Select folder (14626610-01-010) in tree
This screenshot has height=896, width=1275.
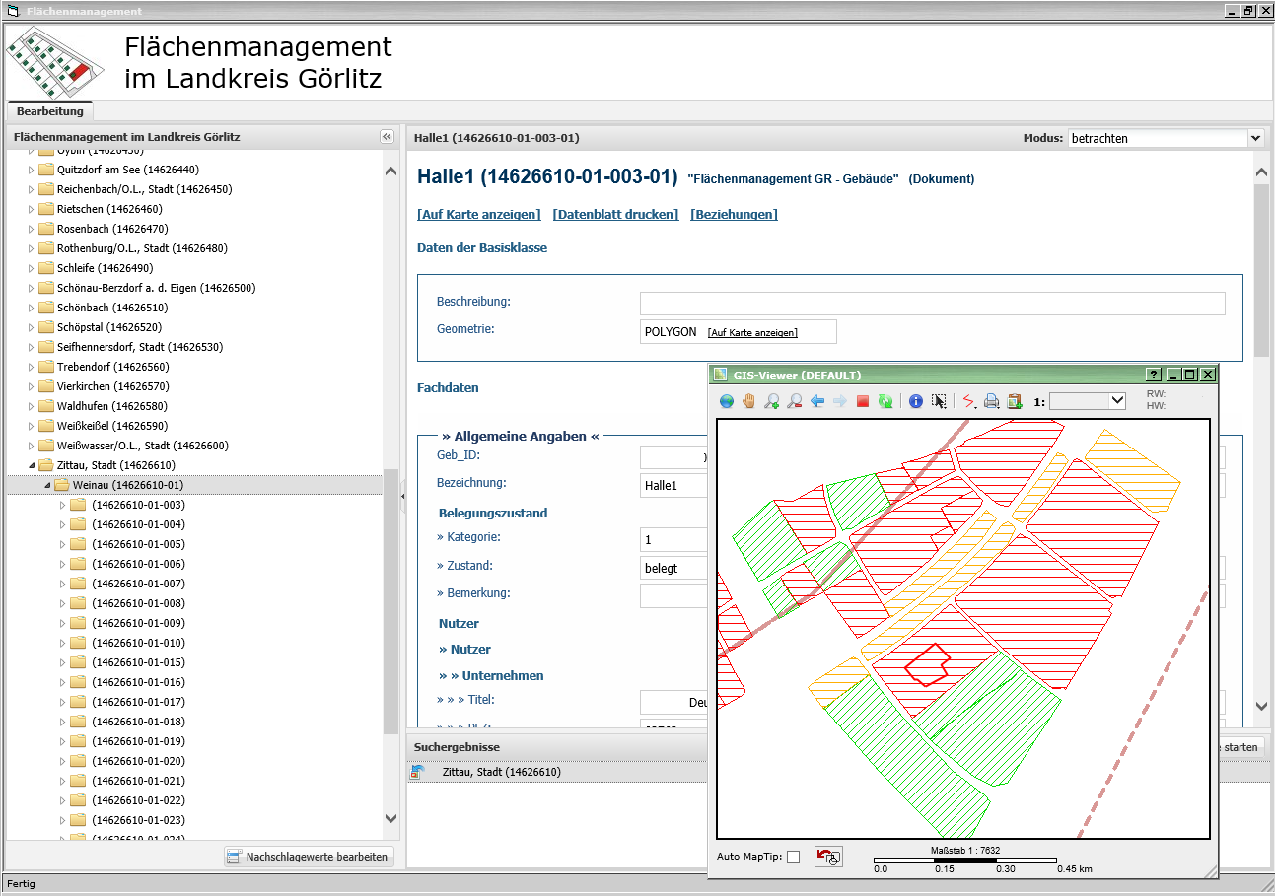(x=138, y=643)
